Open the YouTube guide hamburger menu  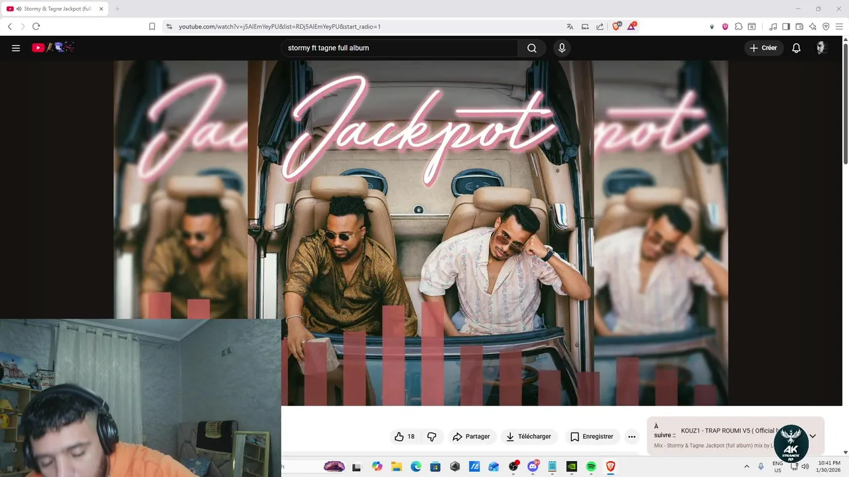coord(16,48)
